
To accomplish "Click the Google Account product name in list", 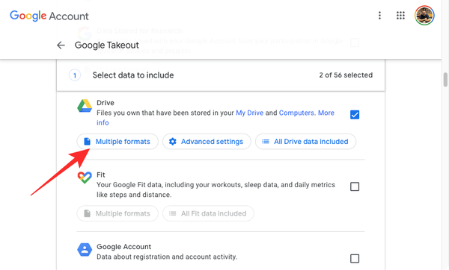I will [123, 247].
